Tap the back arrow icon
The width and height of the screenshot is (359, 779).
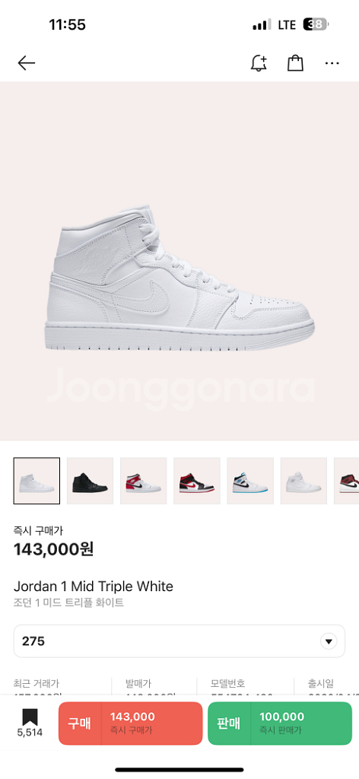tap(27, 62)
